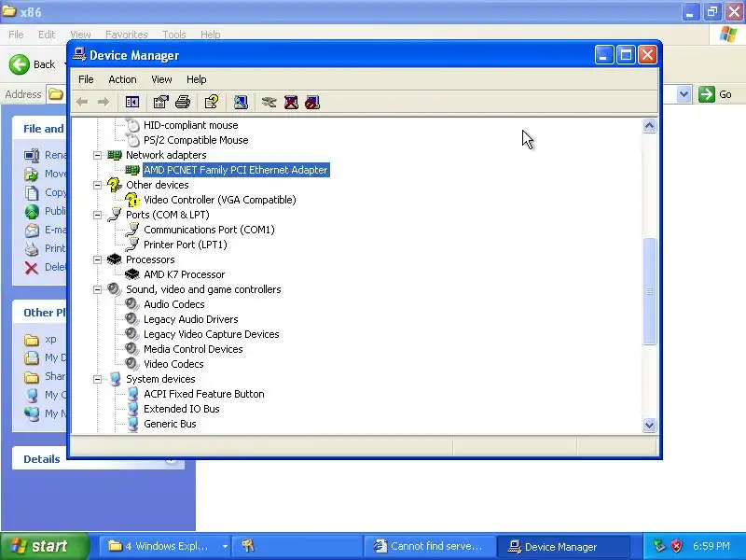Collapse the Network adapters node
The height and width of the screenshot is (560, 746).
click(98, 155)
